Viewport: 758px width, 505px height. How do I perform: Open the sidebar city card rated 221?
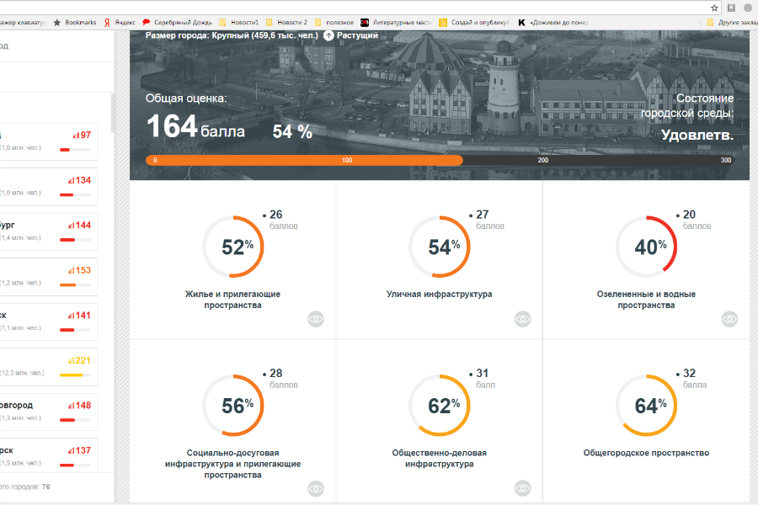click(x=48, y=367)
